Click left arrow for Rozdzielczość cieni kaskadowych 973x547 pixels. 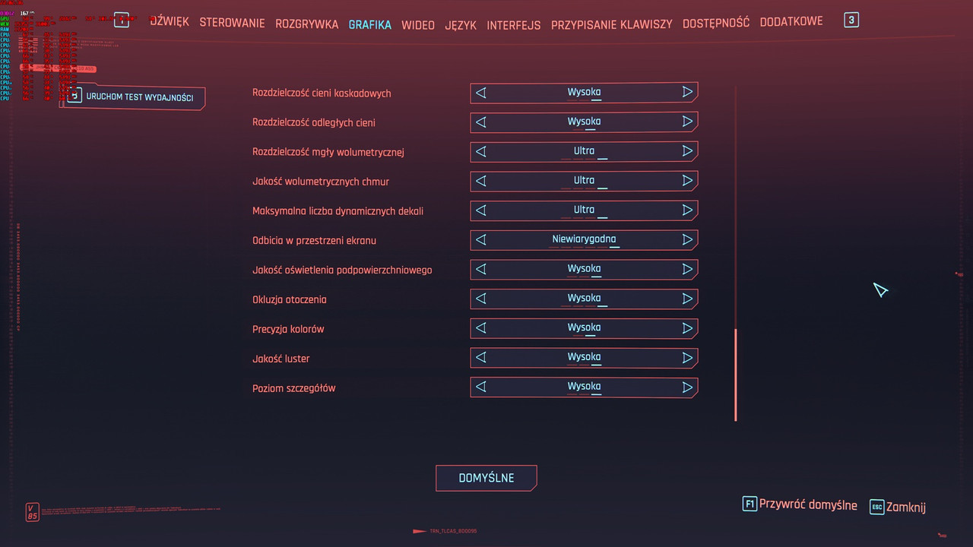point(480,93)
